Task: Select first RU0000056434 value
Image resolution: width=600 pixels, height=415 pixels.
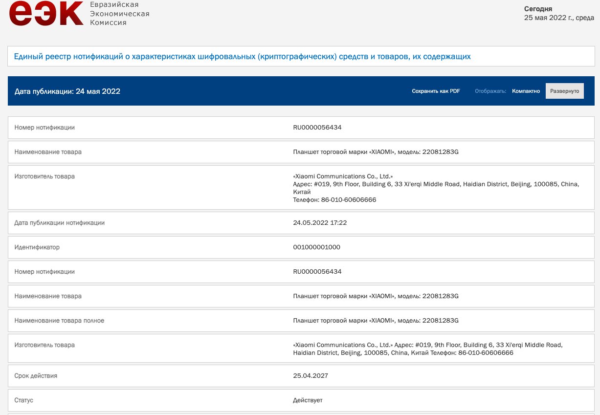Action: pyautogui.click(x=317, y=128)
